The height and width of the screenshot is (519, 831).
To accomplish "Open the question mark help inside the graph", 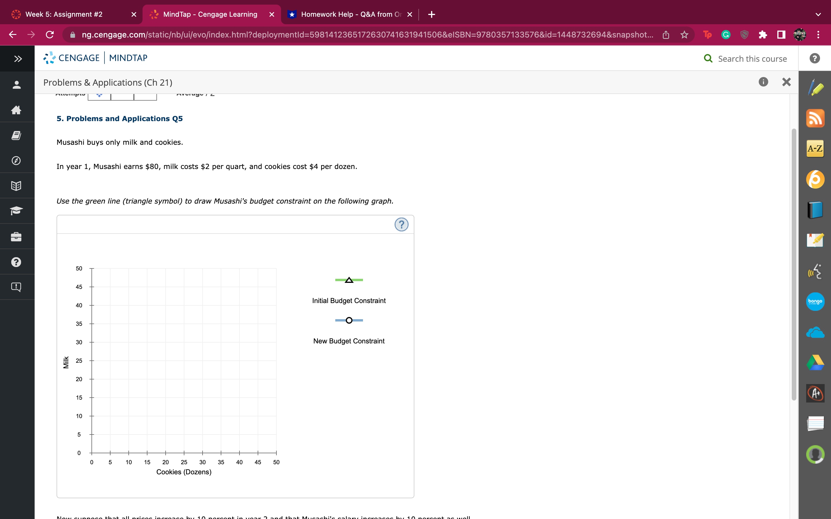I will coord(401,225).
